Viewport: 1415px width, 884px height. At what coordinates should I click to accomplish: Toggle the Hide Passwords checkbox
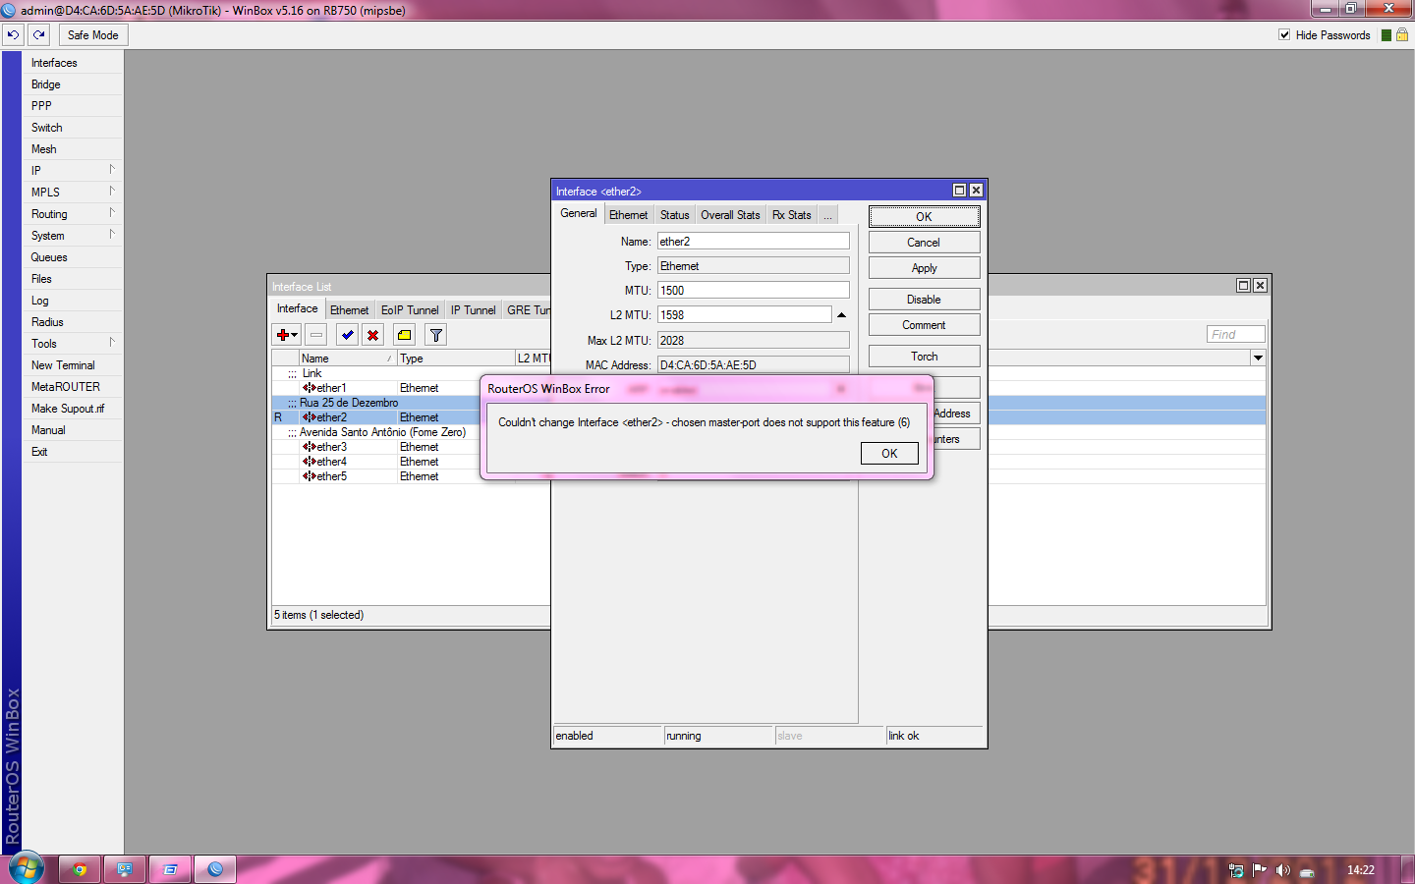click(x=1284, y=34)
